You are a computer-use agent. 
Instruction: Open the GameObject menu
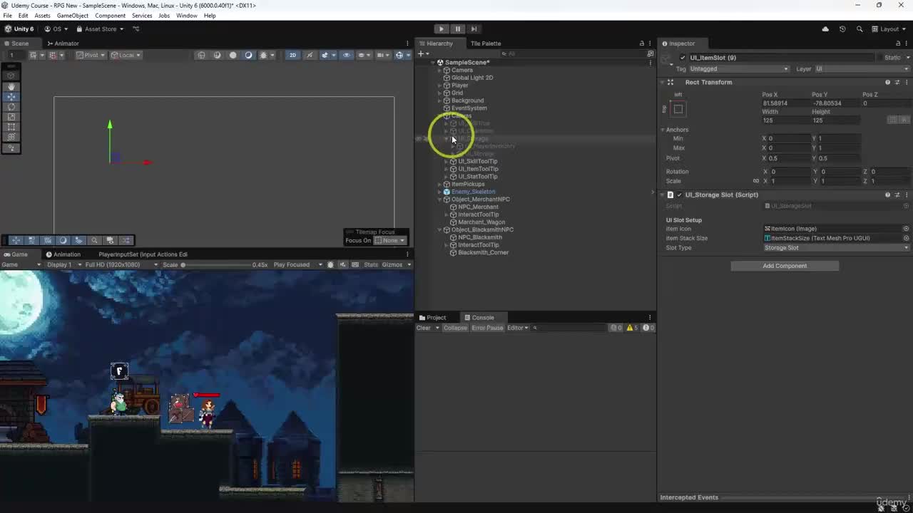(x=73, y=16)
